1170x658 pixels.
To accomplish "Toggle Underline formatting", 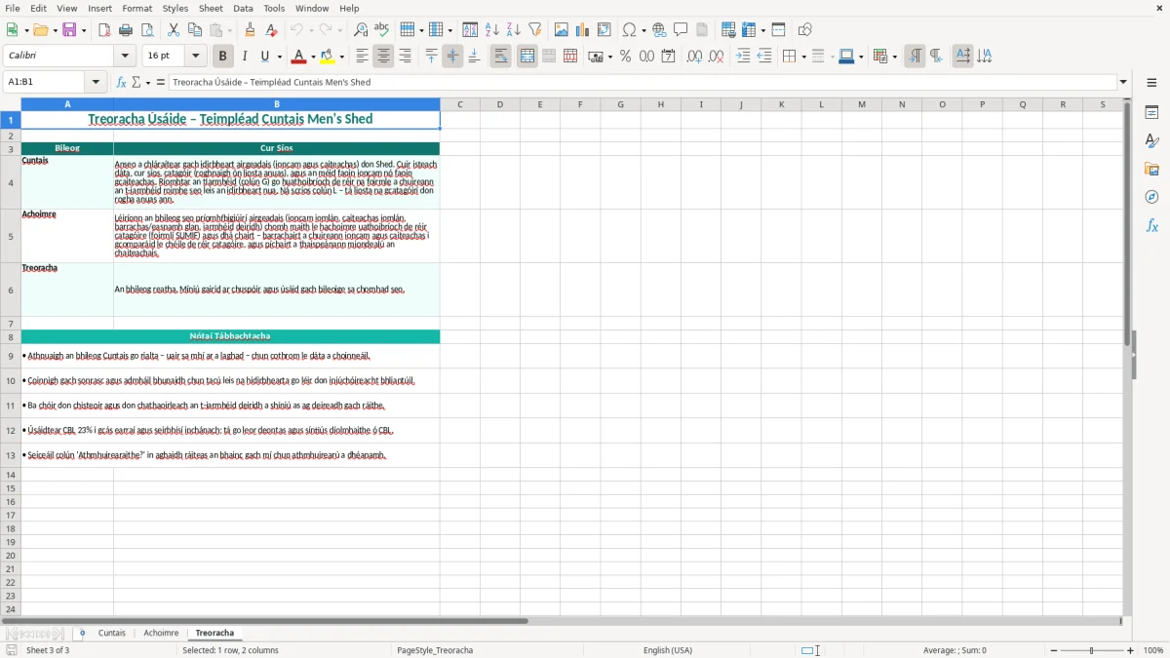I will point(265,57).
